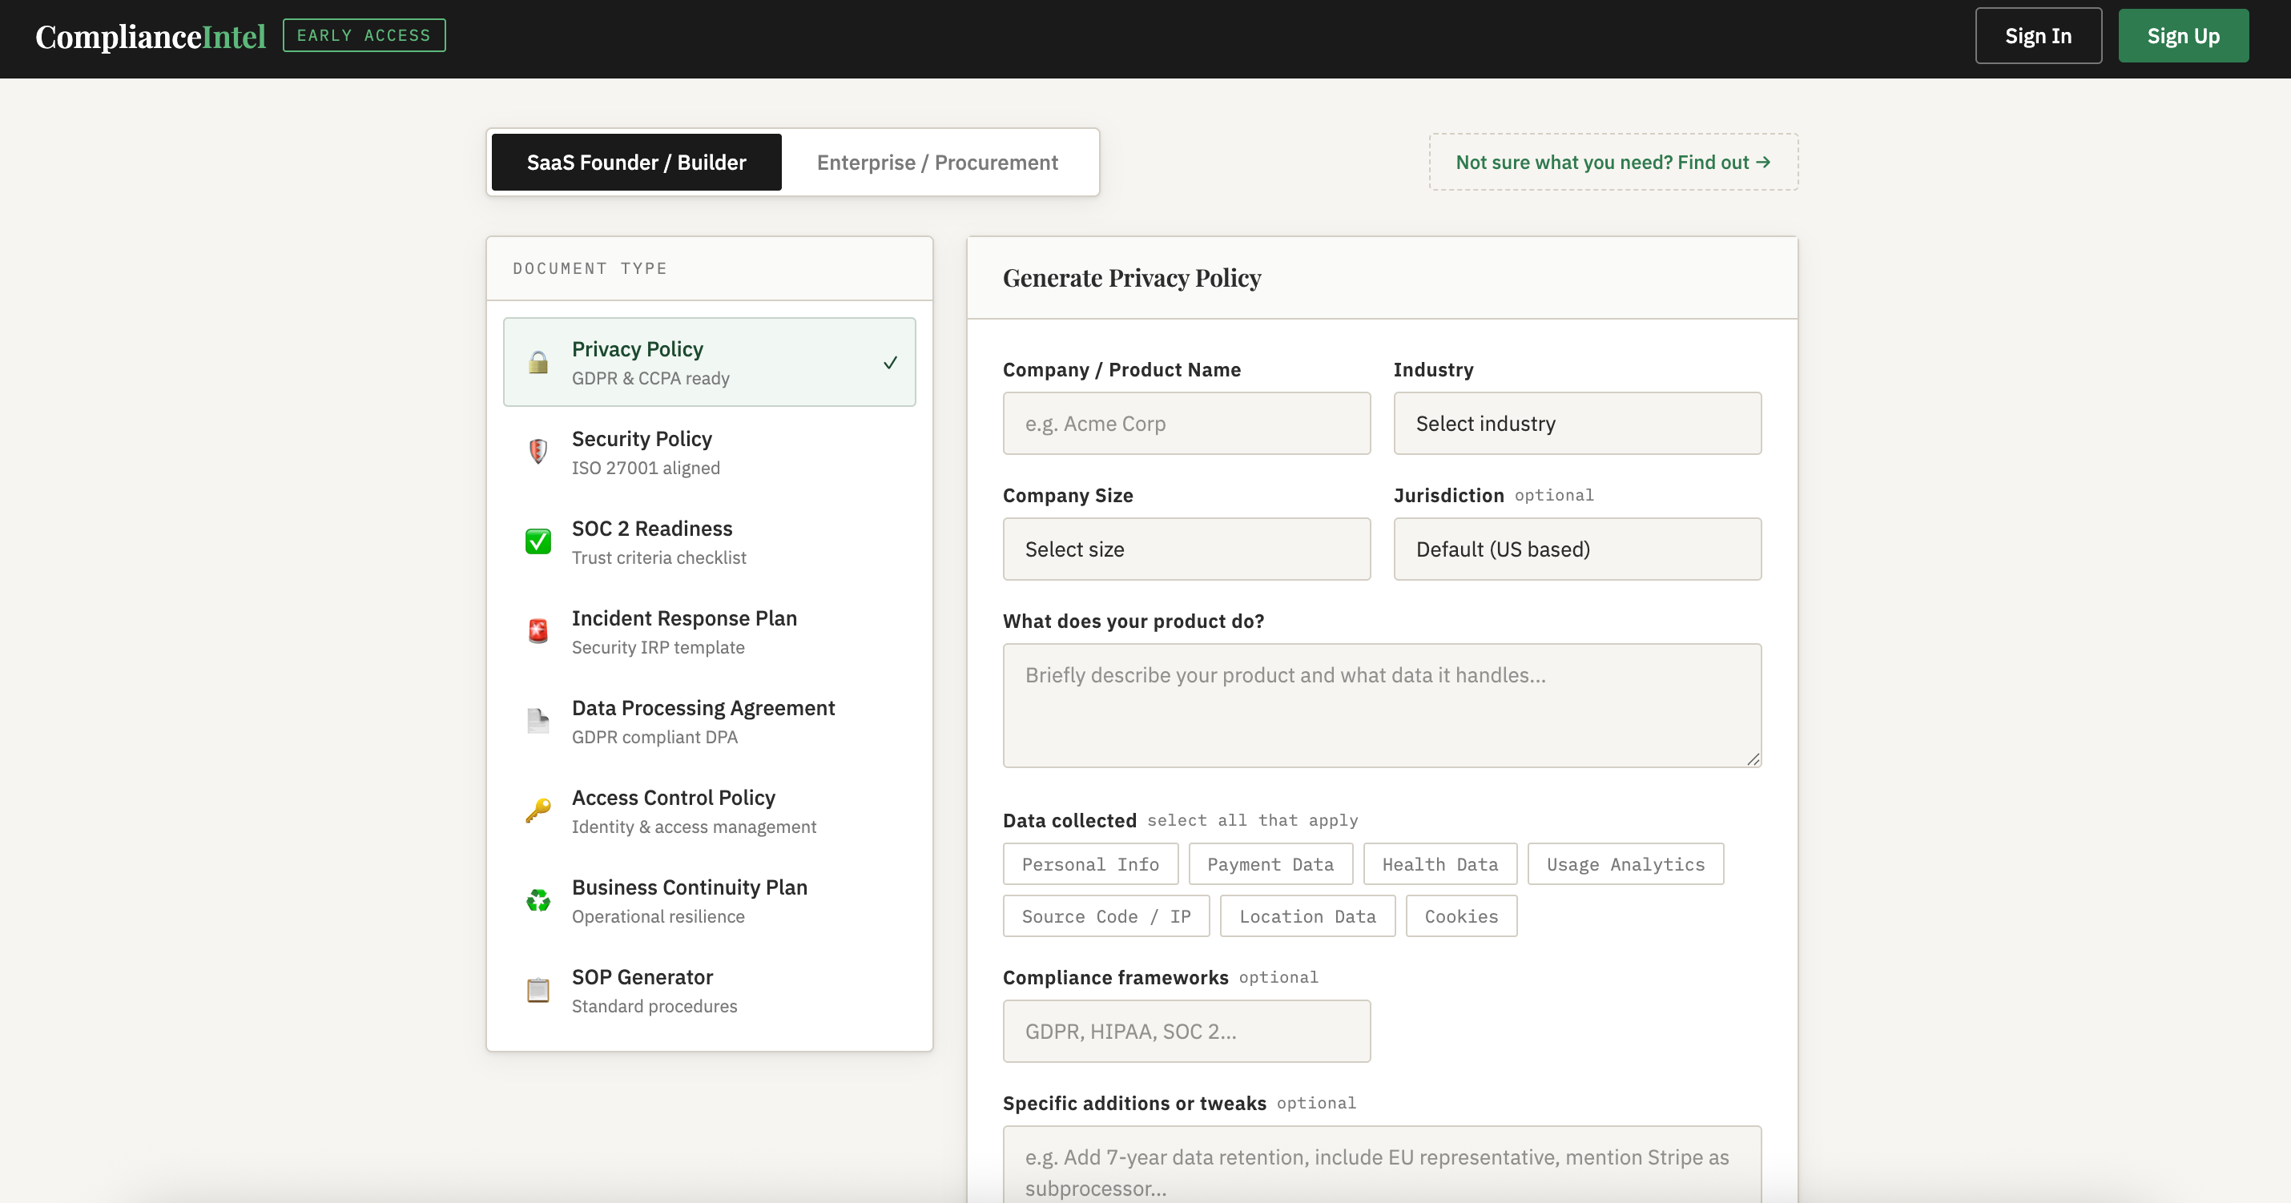Click the Privacy Policy lock icon
The image size is (2291, 1203).
pyautogui.click(x=538, y=363)
